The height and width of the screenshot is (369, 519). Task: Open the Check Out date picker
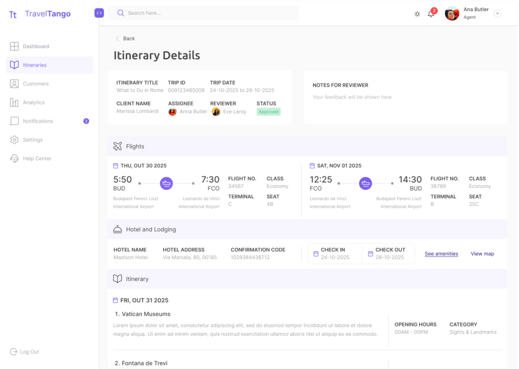coord(389,253)
